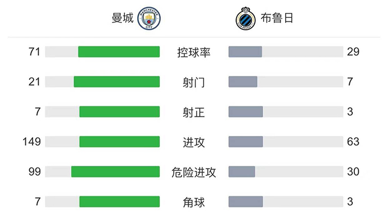
Task: Click the green 射门 bar showing 21
Action: pyautogui.click(x=117, y=81)
